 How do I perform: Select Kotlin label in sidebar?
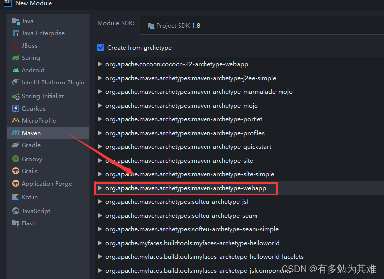29,197
